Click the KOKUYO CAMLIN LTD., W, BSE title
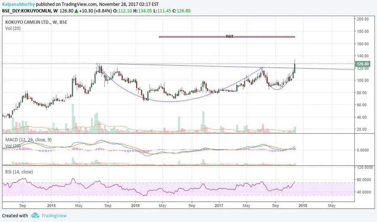Image resolution: width=377 pixels, height=222 pixels. [x=36, y=22]
